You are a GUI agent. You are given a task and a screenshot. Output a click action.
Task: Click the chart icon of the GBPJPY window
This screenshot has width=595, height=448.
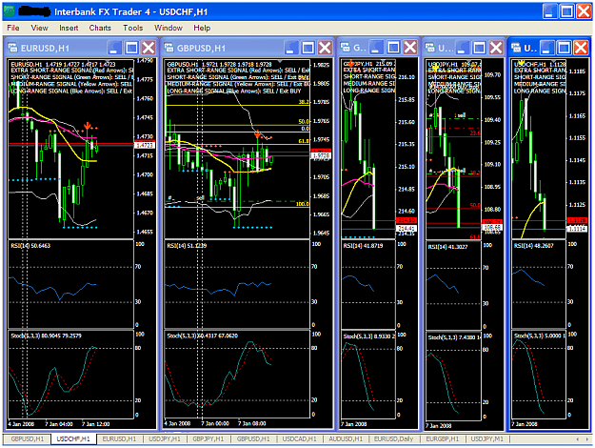[346, 47]
